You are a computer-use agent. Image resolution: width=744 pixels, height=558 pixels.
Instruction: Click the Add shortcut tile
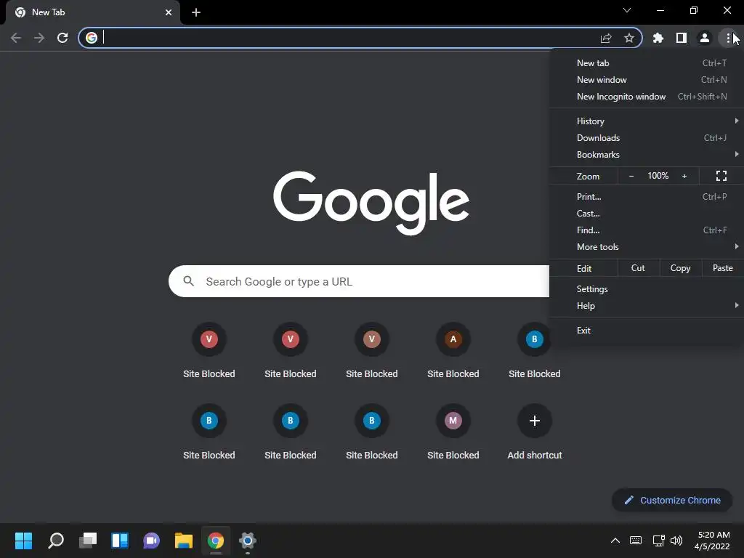point(534,432)
